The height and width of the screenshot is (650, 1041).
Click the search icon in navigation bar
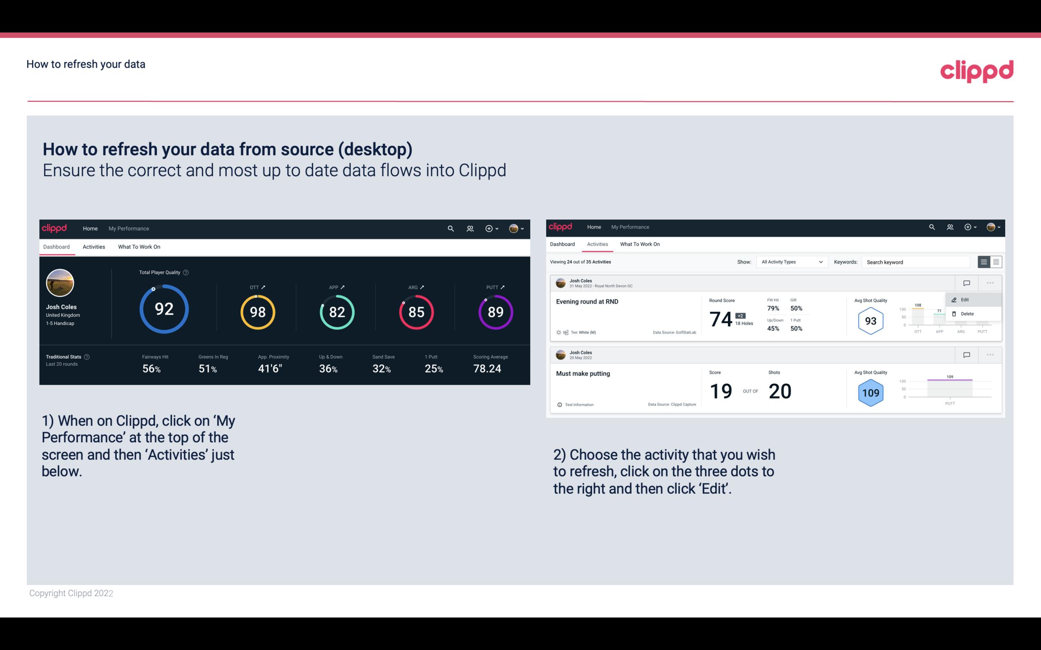click(x=450, y=228)
